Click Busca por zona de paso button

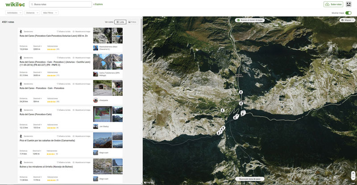tap(249, 179)
